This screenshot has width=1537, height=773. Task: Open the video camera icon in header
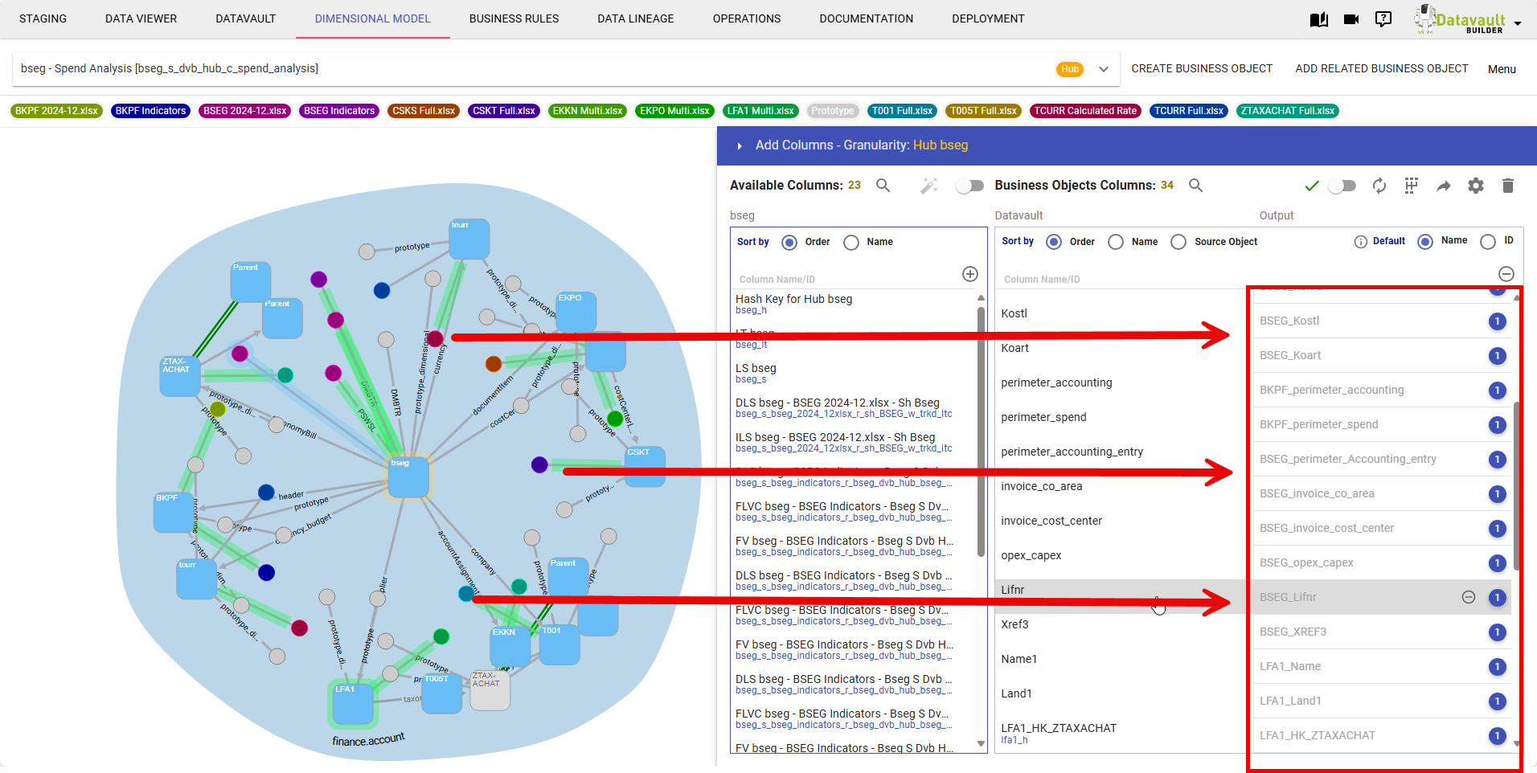click(1351, 19)
